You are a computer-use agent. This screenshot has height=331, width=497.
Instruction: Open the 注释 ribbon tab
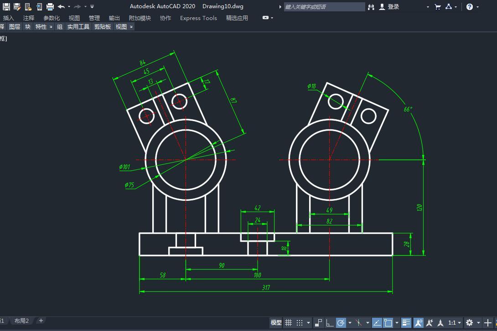click(29, 18)
